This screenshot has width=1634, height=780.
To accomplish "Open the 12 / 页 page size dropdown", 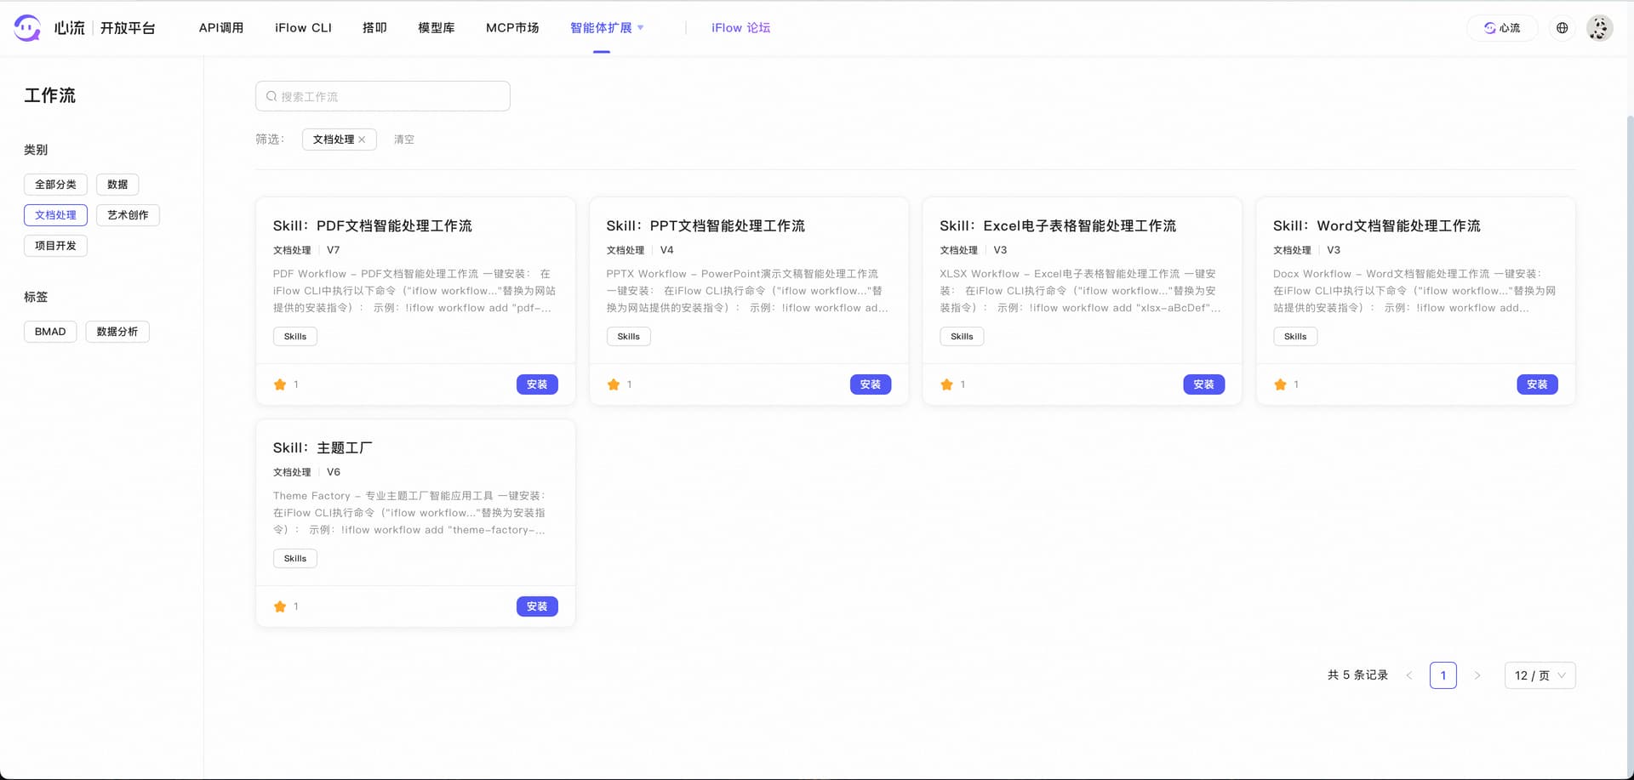I will [1540, 675].
